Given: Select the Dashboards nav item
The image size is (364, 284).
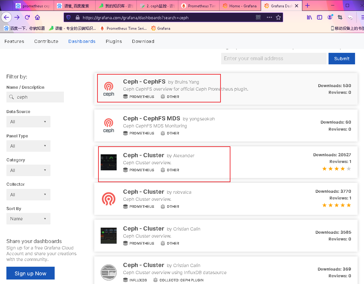Looking at the screenshot, I should point(82,41).
